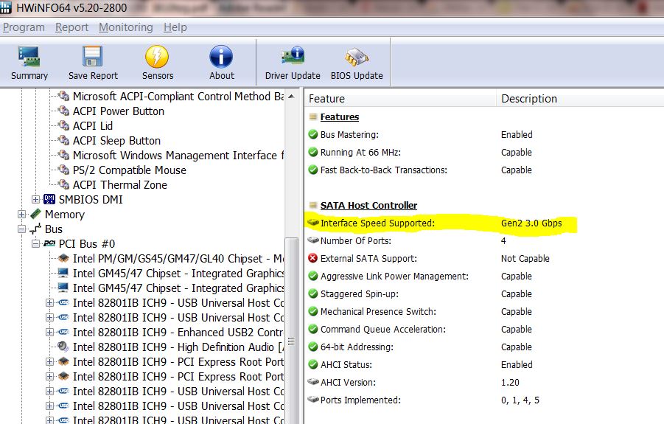Click the About info icon
This screenshot has height=424, width=664.
coord(221,57)
